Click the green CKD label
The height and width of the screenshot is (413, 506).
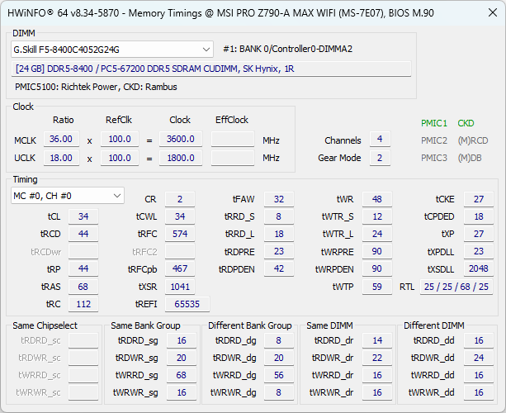tap(466, 123)
